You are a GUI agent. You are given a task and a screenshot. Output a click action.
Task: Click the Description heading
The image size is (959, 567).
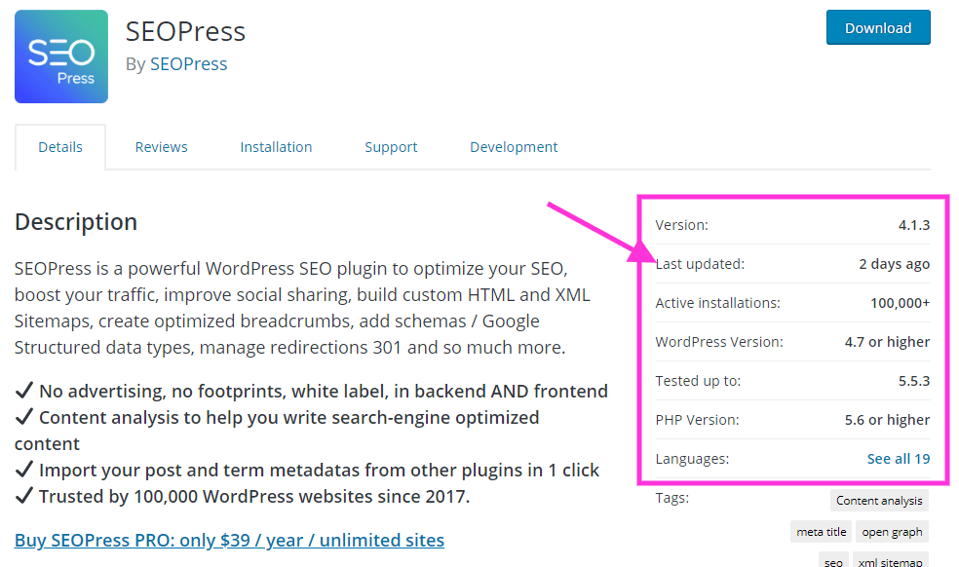tap(76, 221)
